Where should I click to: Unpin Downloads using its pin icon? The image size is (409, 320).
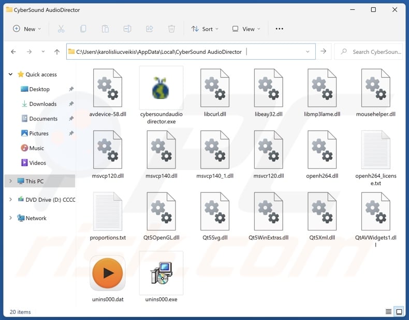71,104
